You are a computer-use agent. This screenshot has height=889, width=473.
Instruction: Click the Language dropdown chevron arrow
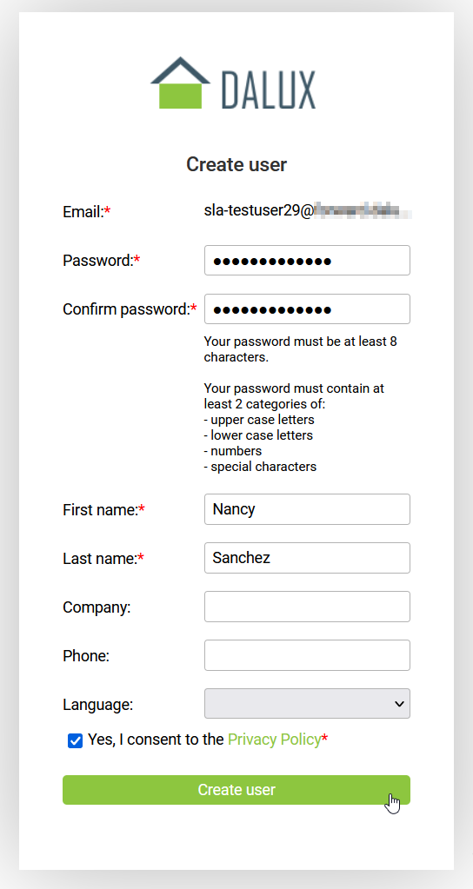click(x=399, y=704)
